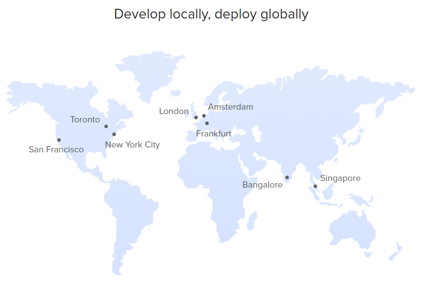The height and width of the screenshot is (284, 421).
Task: Click the Frankfurt city label
Action: coord(214,134)
